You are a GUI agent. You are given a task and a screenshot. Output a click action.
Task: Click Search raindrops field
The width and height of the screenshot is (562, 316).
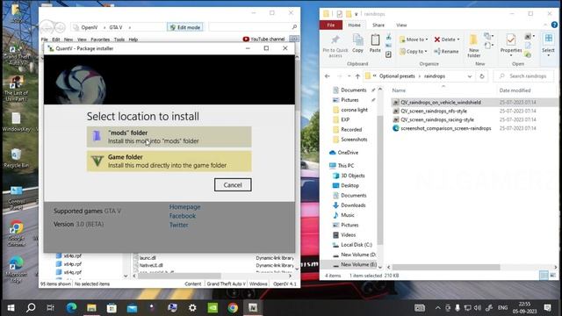(x=523, y=76)
